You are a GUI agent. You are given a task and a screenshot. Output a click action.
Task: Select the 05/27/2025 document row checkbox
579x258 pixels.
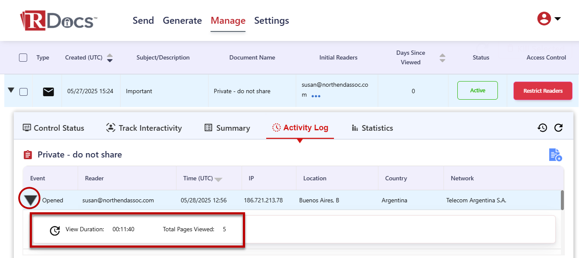point(24,91)
